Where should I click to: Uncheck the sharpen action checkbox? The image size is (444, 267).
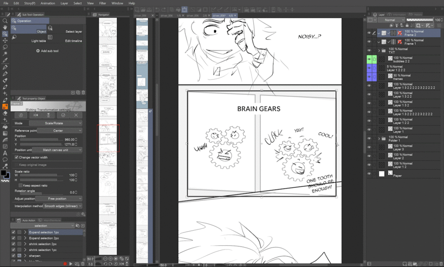tap(13, 256)
